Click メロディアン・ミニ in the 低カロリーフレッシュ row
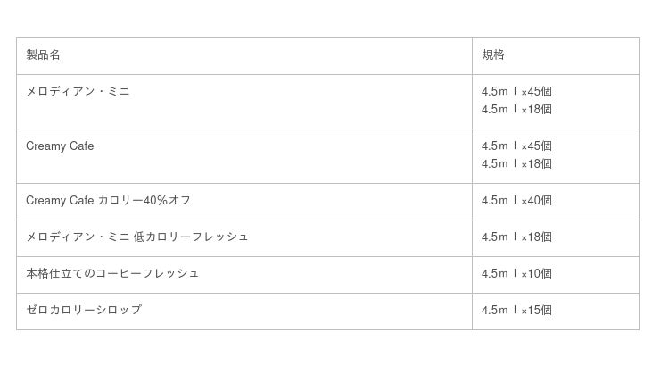Screen dimensions: 660x366 78,237
